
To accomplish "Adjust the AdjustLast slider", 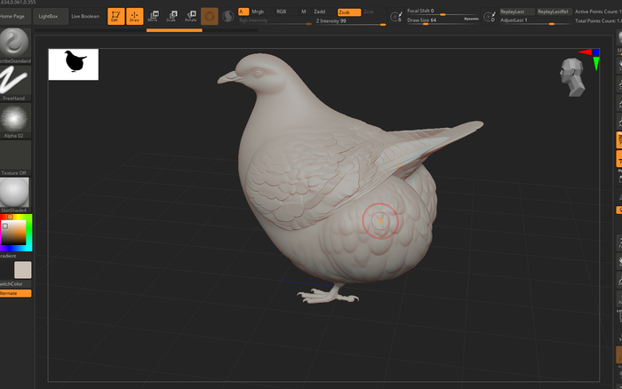I will [534, 20].
